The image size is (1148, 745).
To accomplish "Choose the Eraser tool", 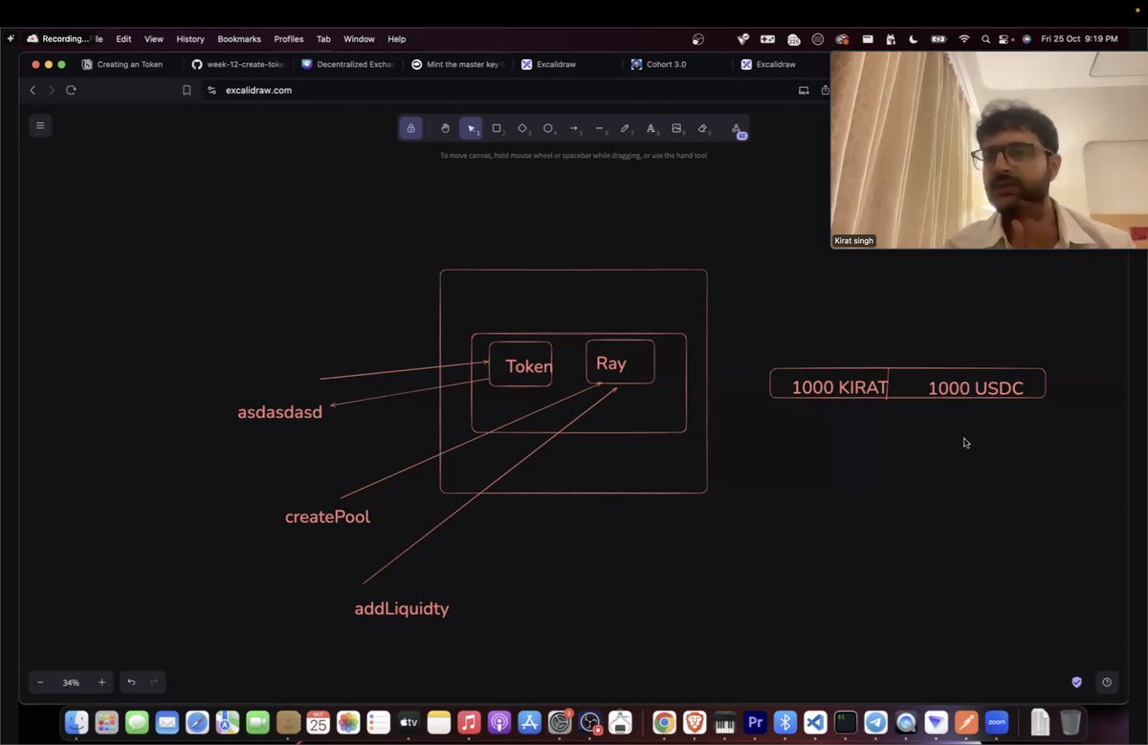I will 702,127.
